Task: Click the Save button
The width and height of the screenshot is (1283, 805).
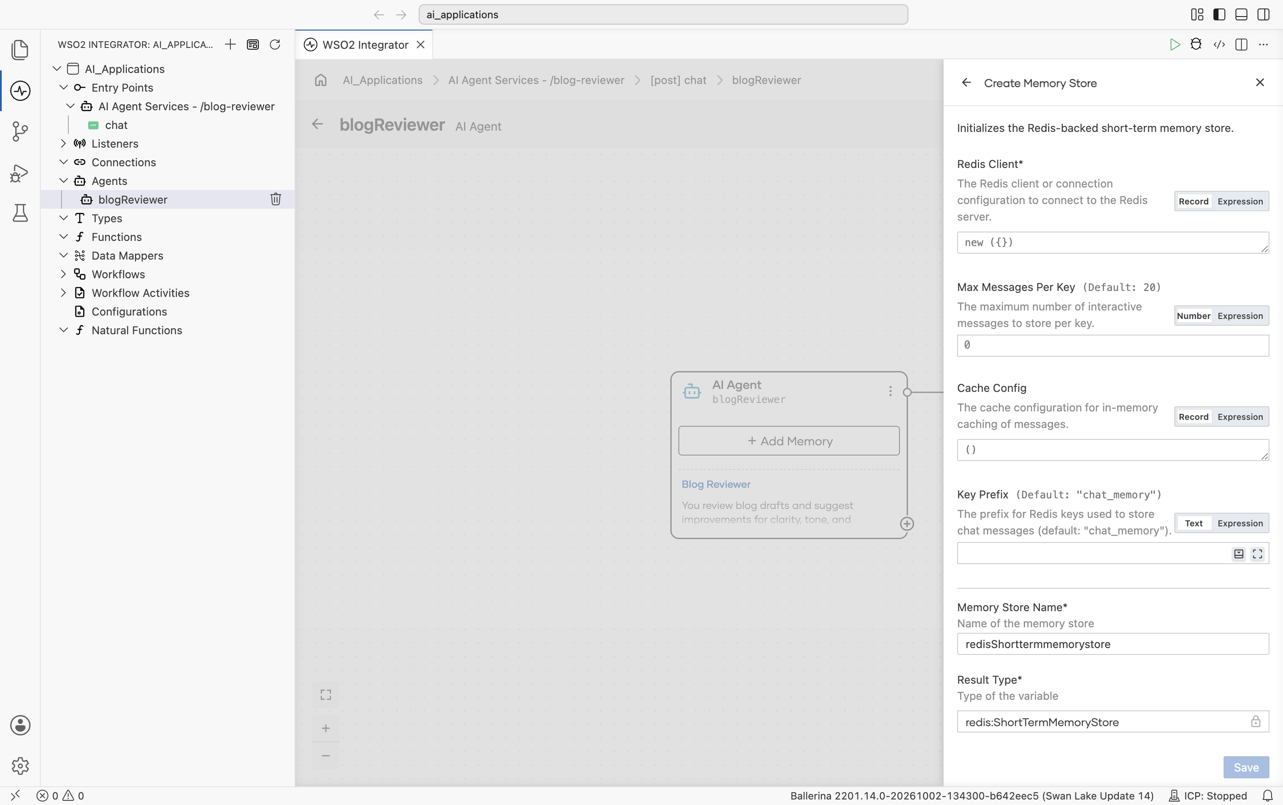Action: click(1246, 767)
